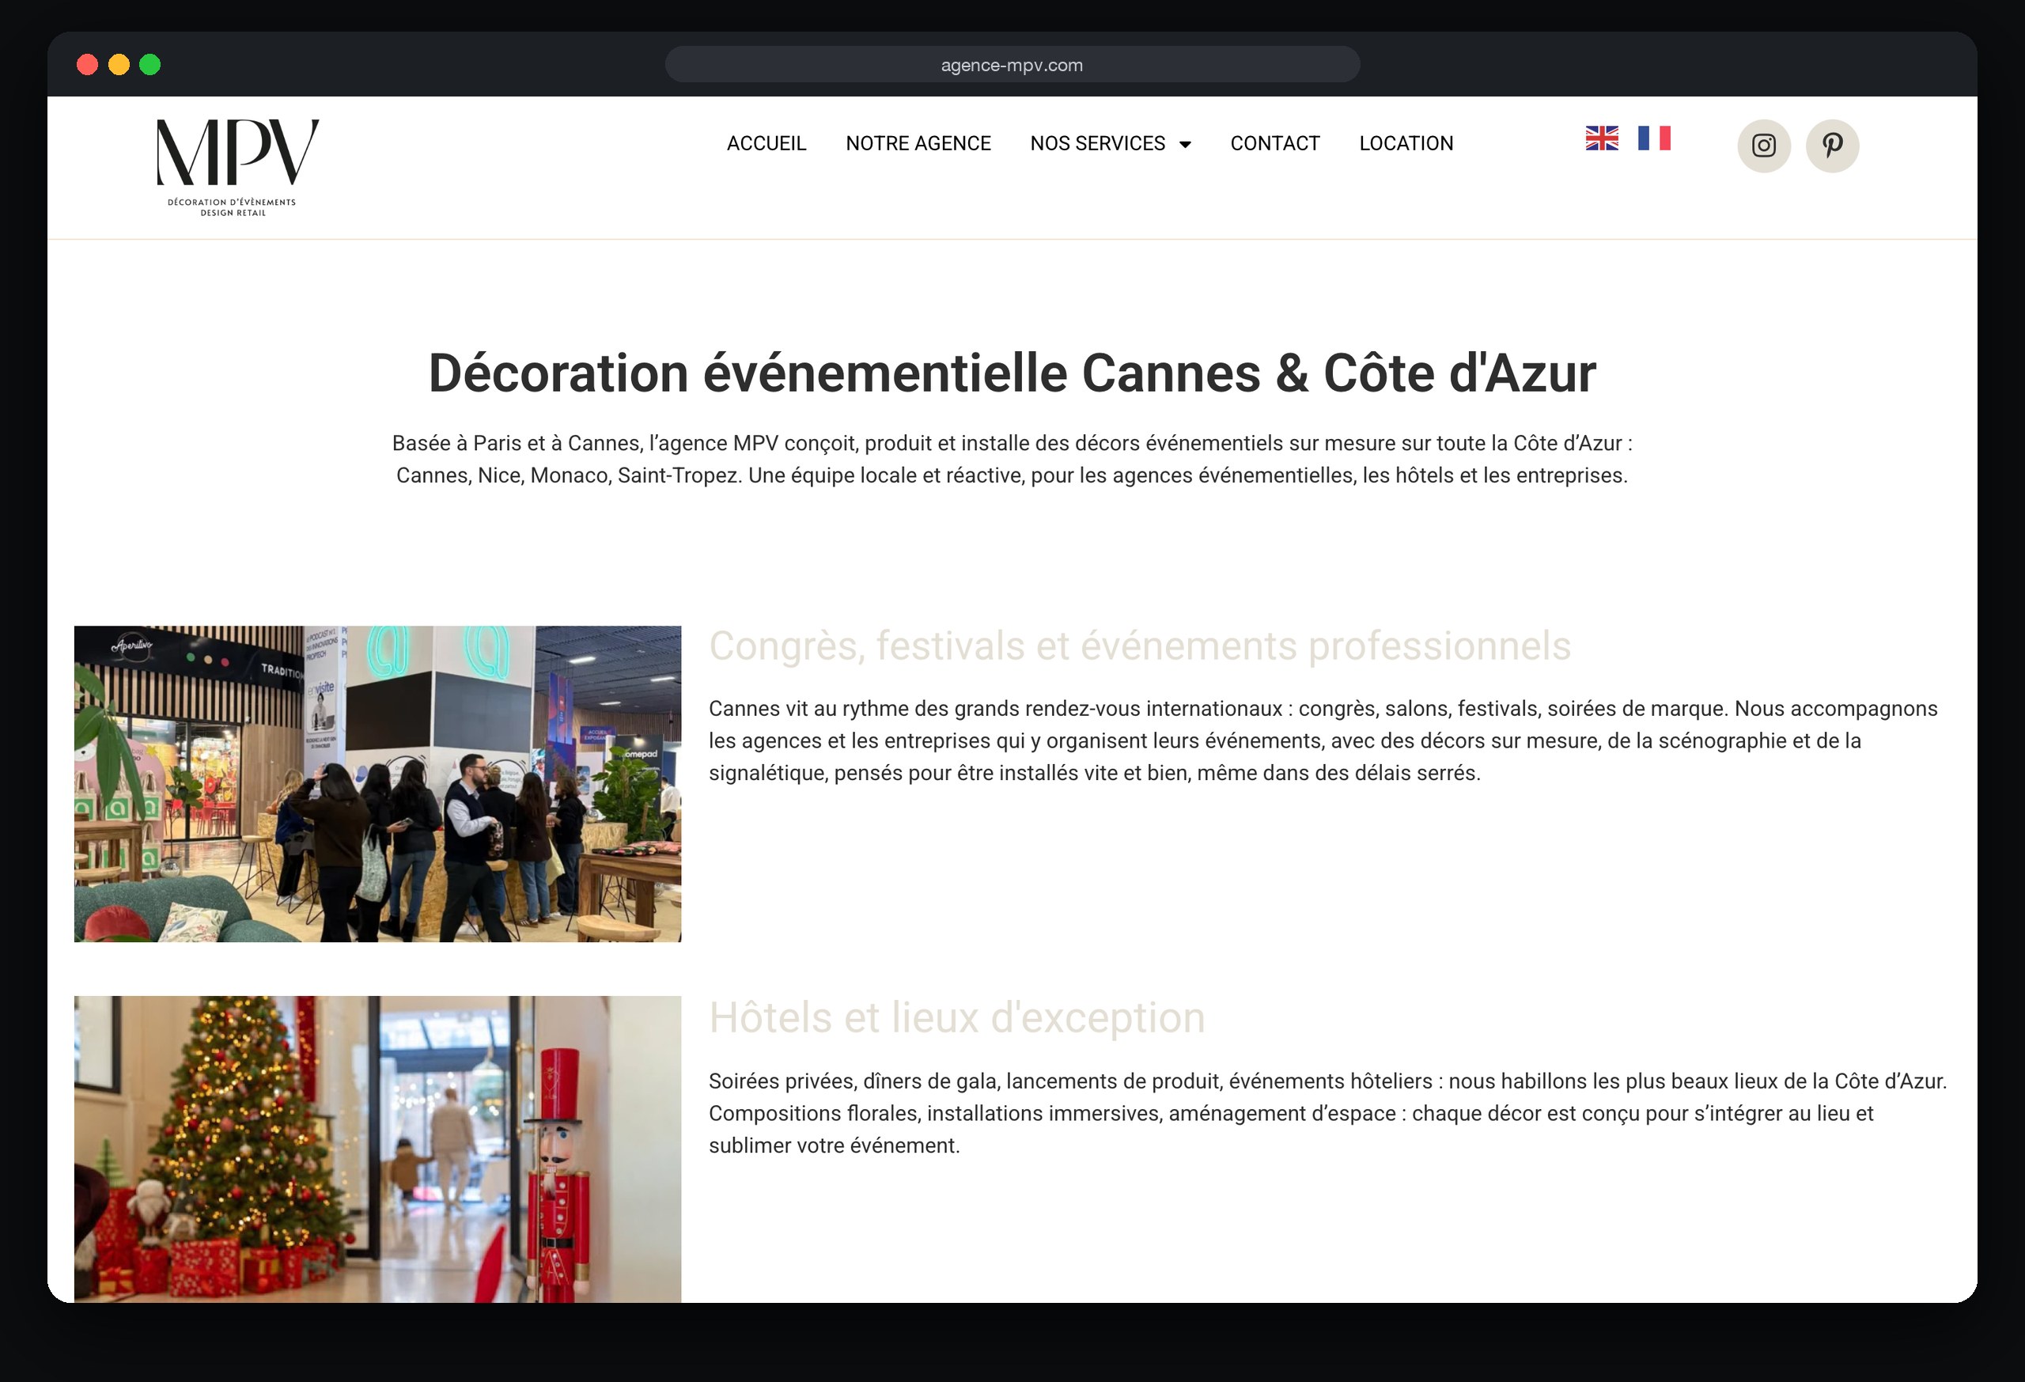Viewport: 2025px width, 1382px height.
Task: Switch language with the French flag
Action: (1654, 138)
